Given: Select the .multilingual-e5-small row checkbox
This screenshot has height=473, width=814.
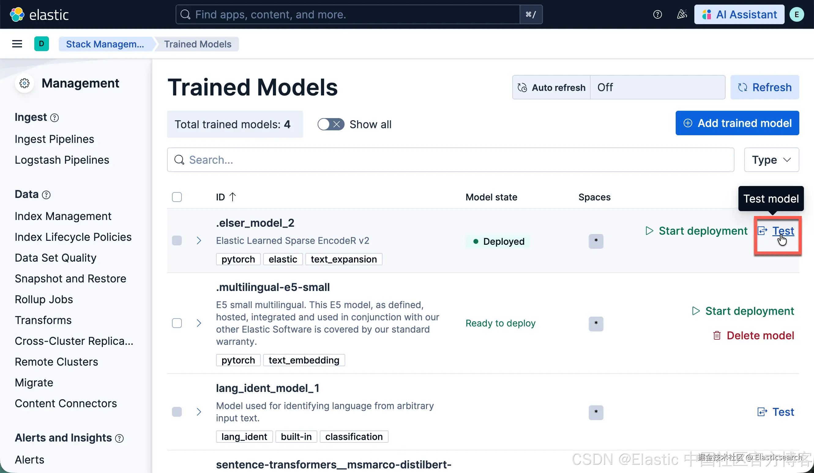Looking at the screenshot, I should click(x=177, y=323).
